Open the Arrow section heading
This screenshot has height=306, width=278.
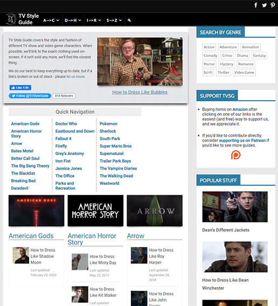[x=135, y=236]
